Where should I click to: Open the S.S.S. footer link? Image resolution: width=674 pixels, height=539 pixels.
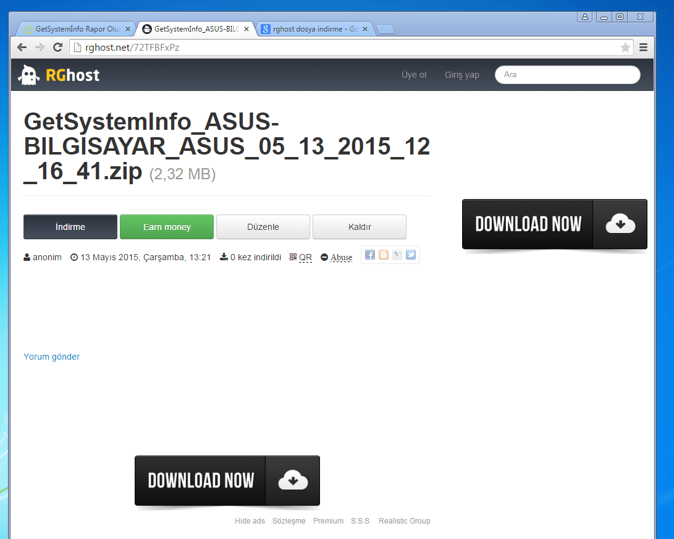click(x=361, y=521)
